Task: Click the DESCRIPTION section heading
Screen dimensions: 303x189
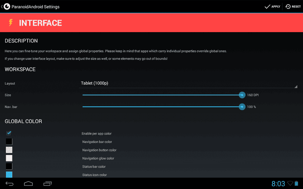Action: click(21, 41)
